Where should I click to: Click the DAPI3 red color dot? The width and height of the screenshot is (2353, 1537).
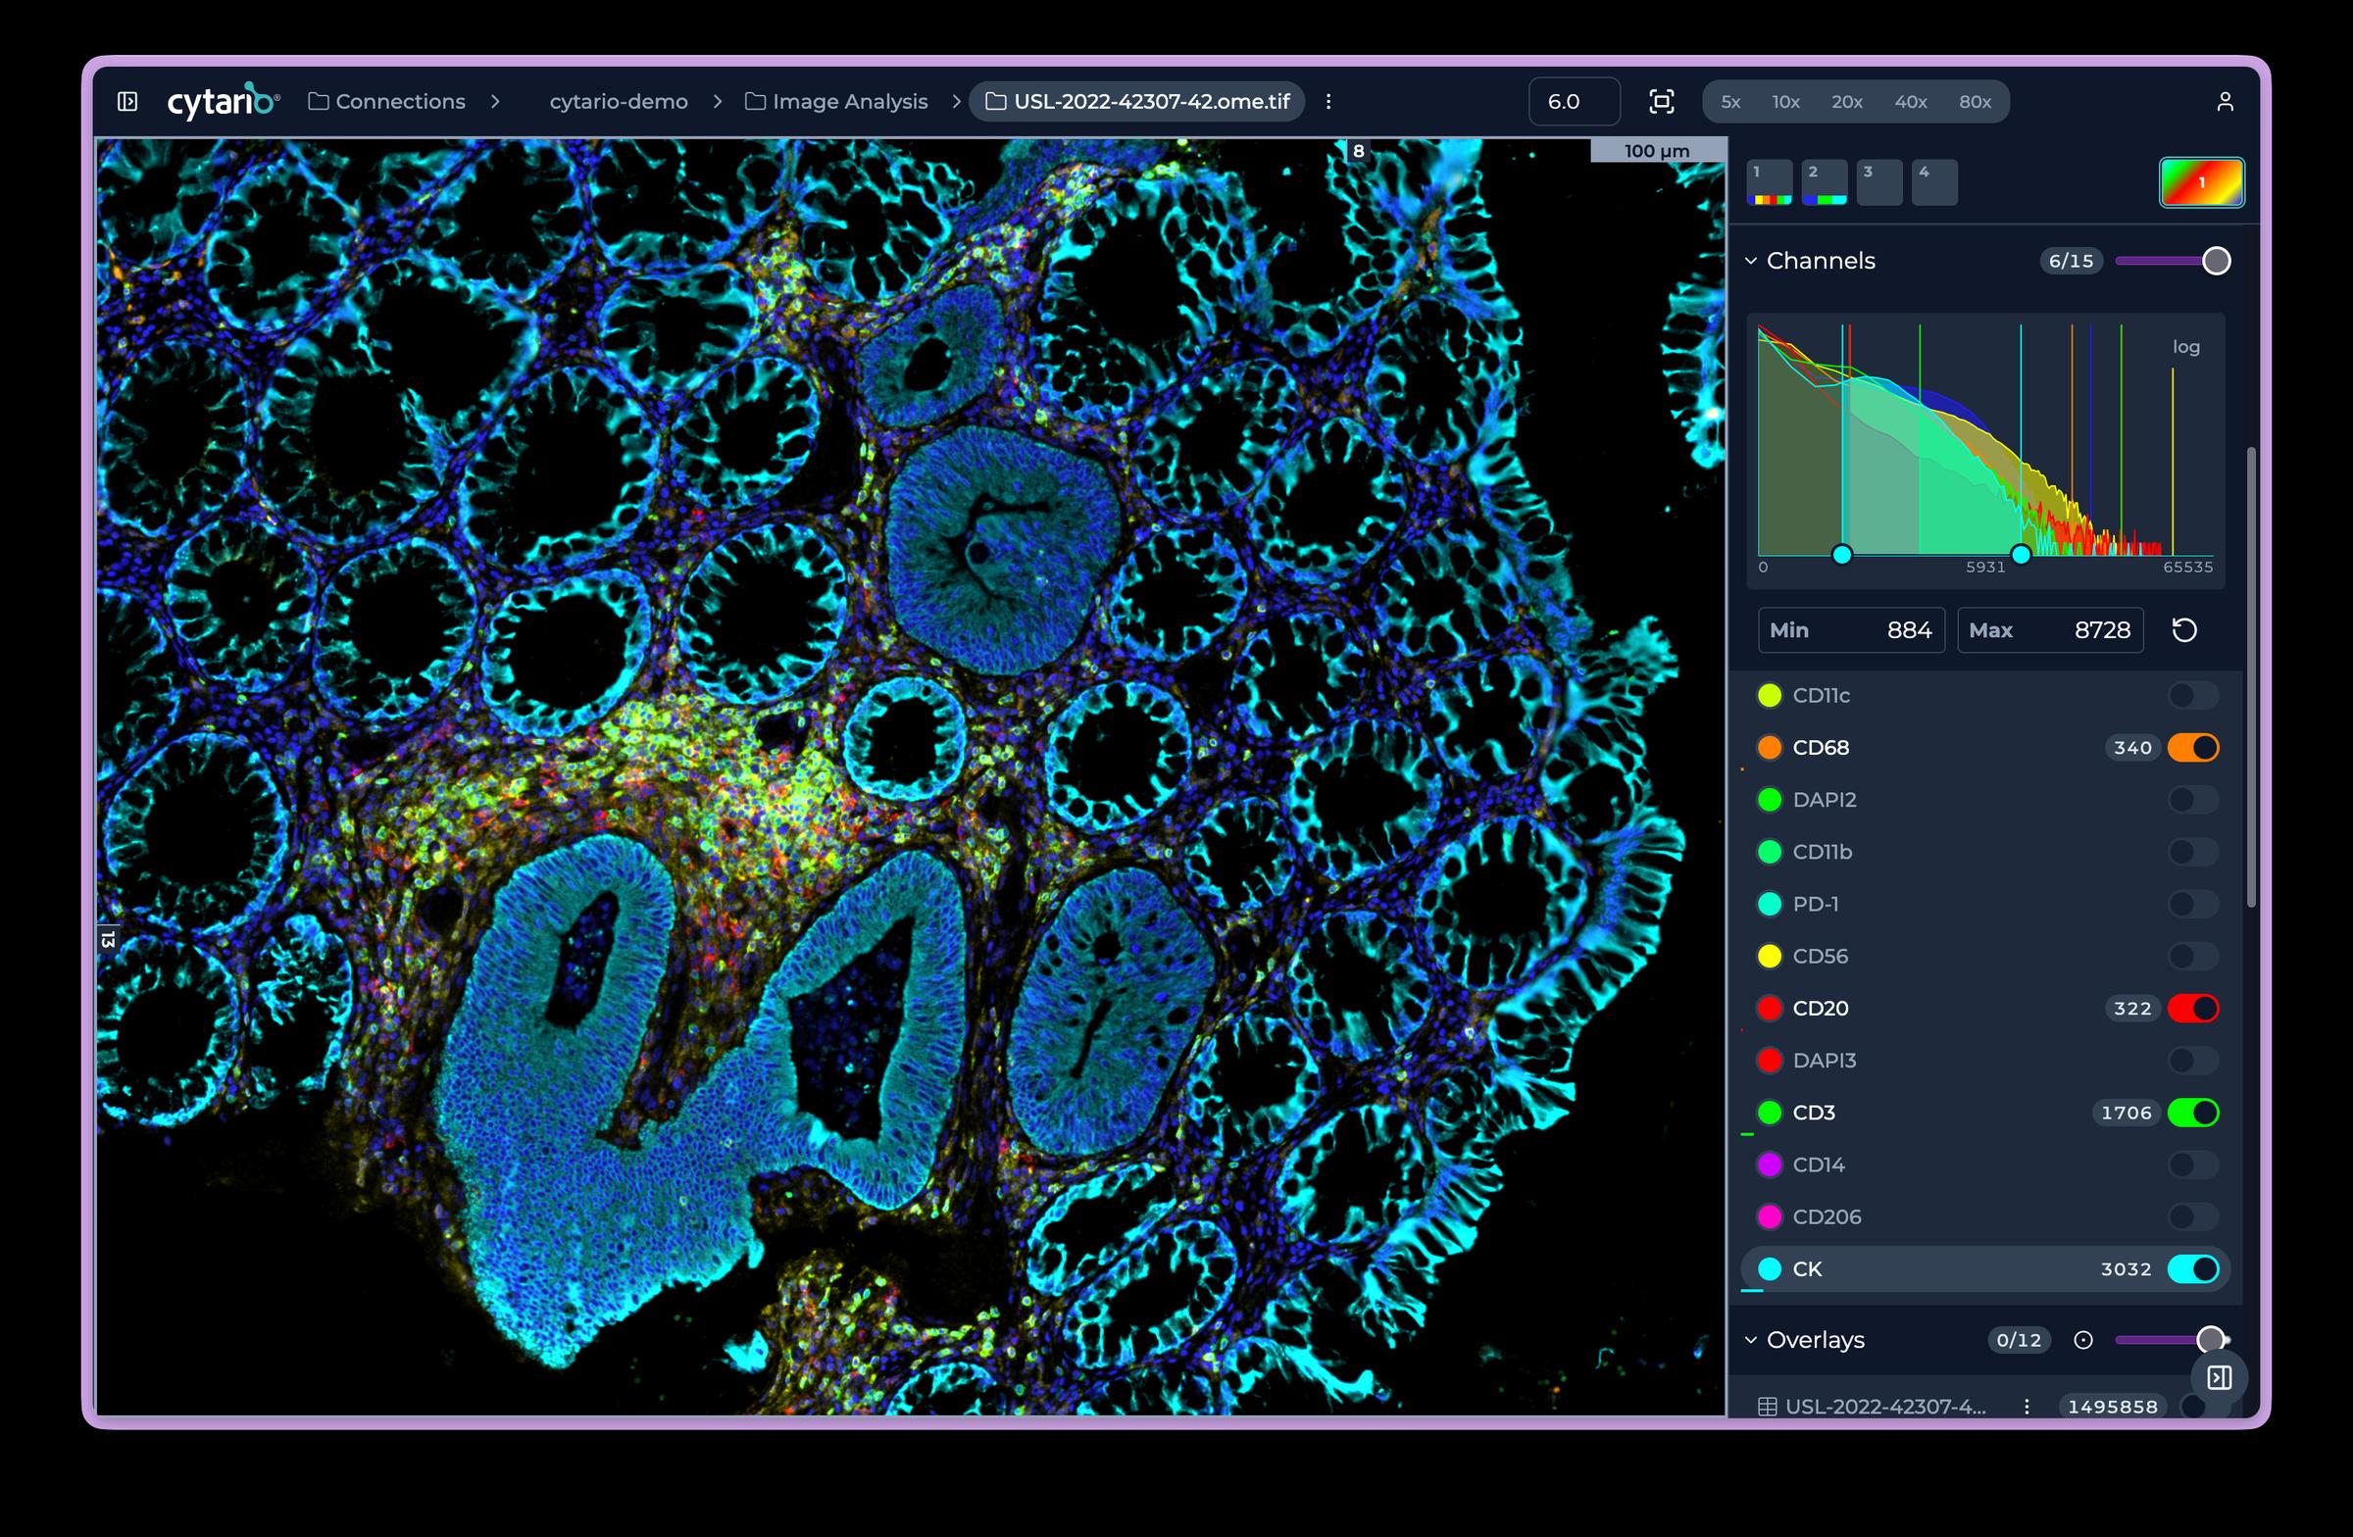[1770, 1061]
